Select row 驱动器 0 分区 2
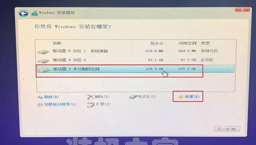The image size is (256, 145). [135, 60]
